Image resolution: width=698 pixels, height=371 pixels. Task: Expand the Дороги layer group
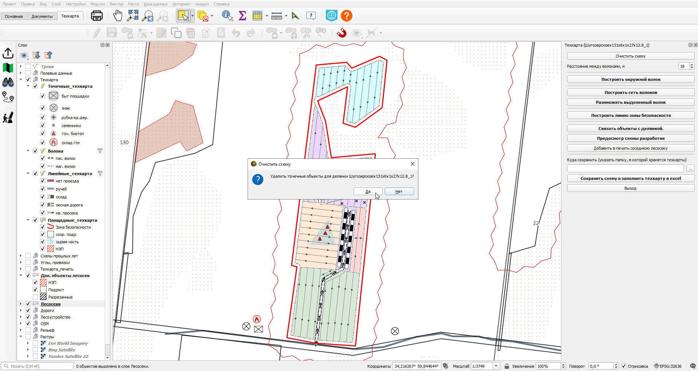click(x=21, y=310)
